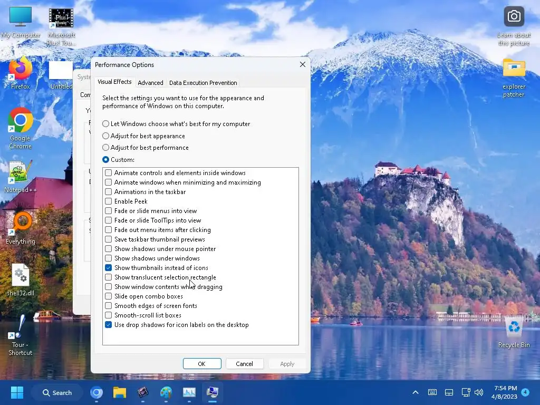
Task: Open Microsoft Plus! Tour desktop icon
Action: coord(61,27)
